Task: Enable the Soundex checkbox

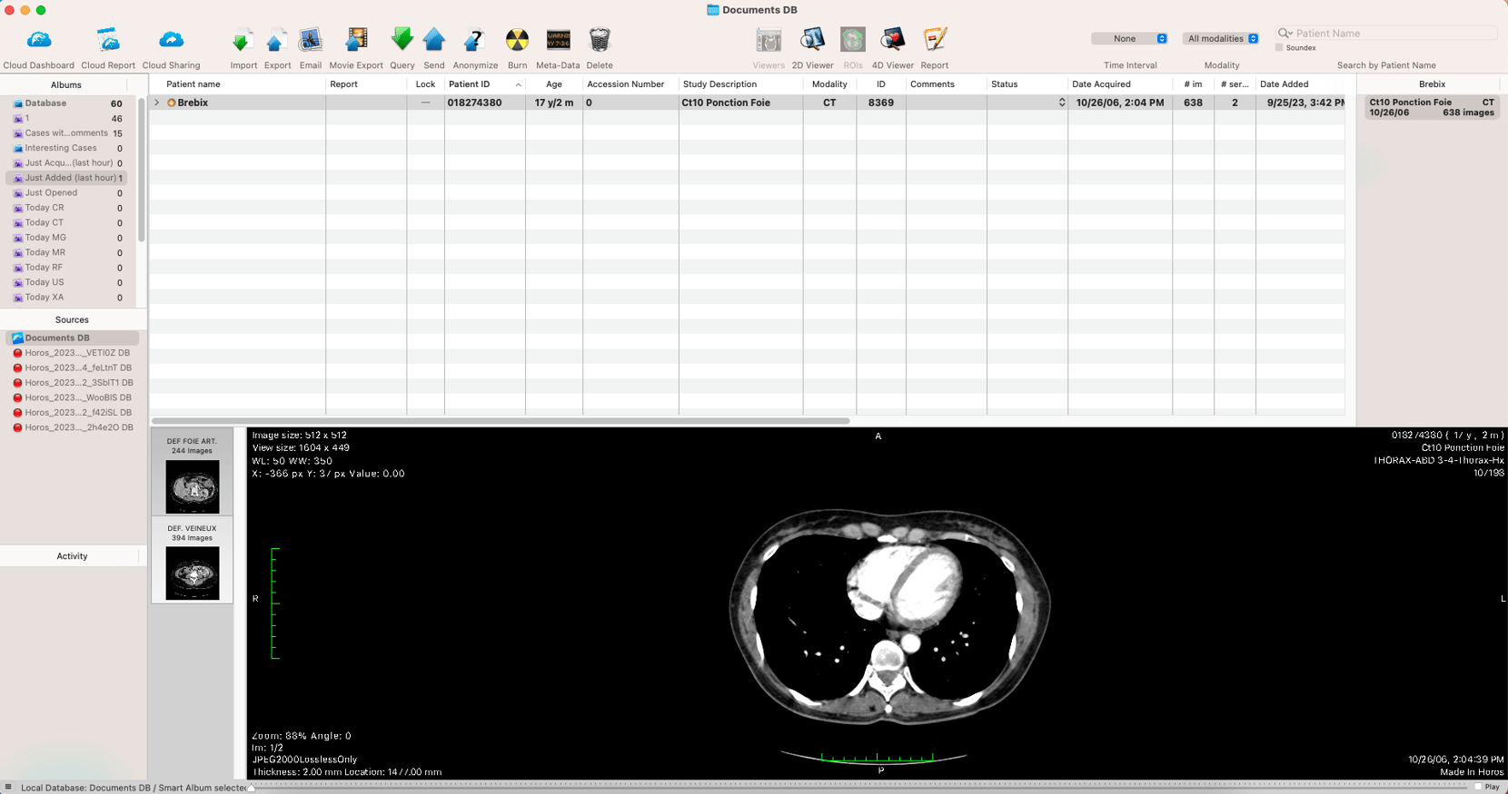Action: (1279, 47)
